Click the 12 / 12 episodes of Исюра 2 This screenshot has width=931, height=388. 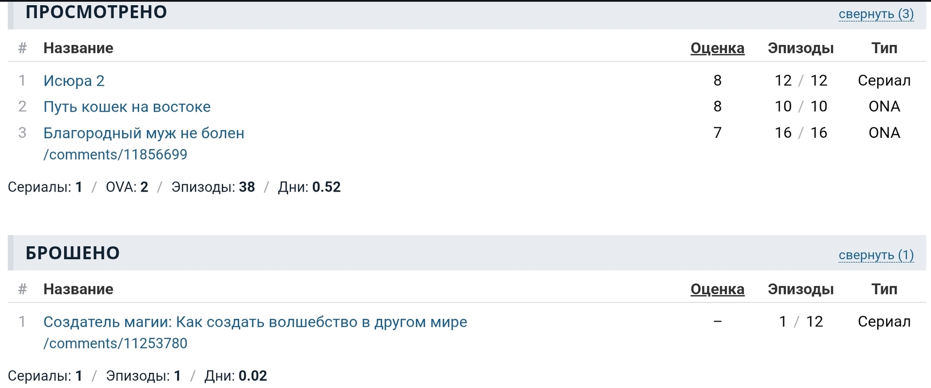801,80
